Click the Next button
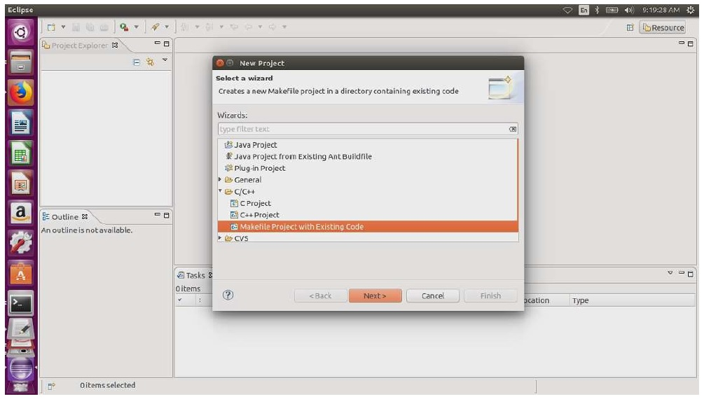Viewport: 704px width, 399px height. coord(375,296)
